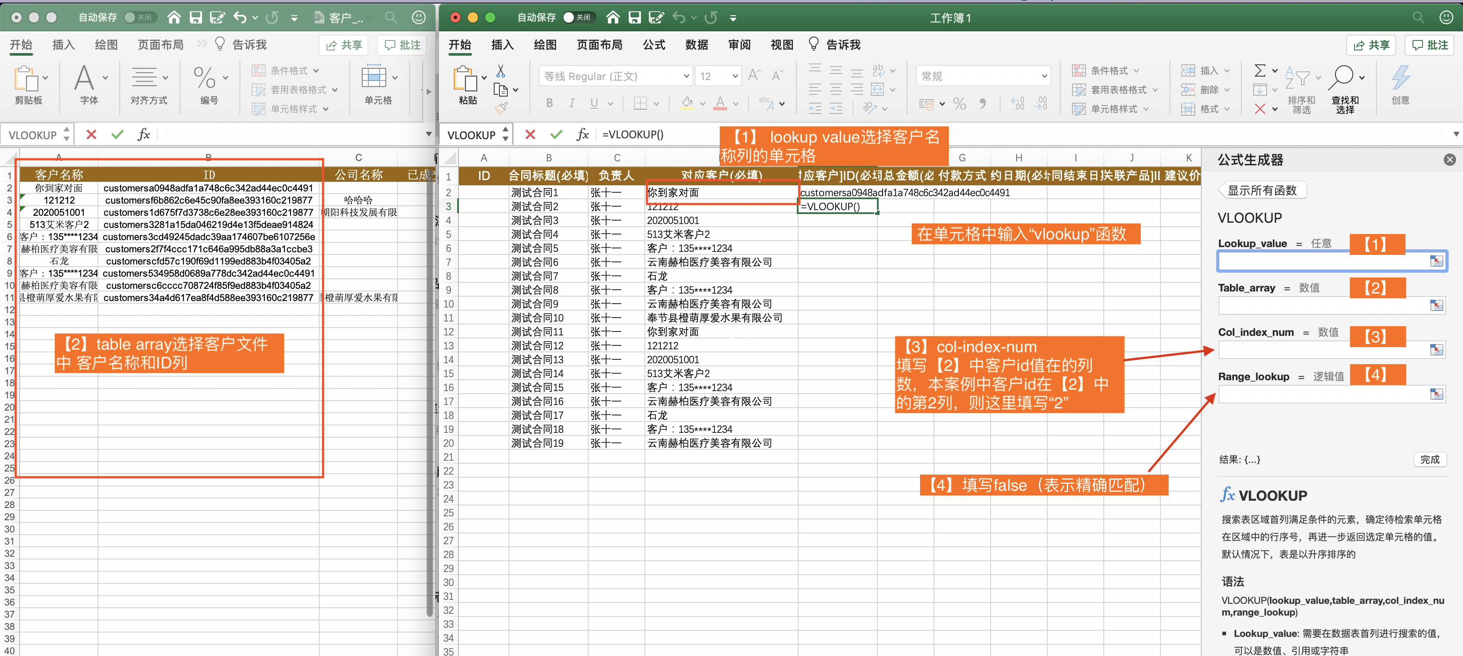Click 显示所有函数 button in formula builder
The height and width of the screenshot is (656, 1463).
[1262, 191]
